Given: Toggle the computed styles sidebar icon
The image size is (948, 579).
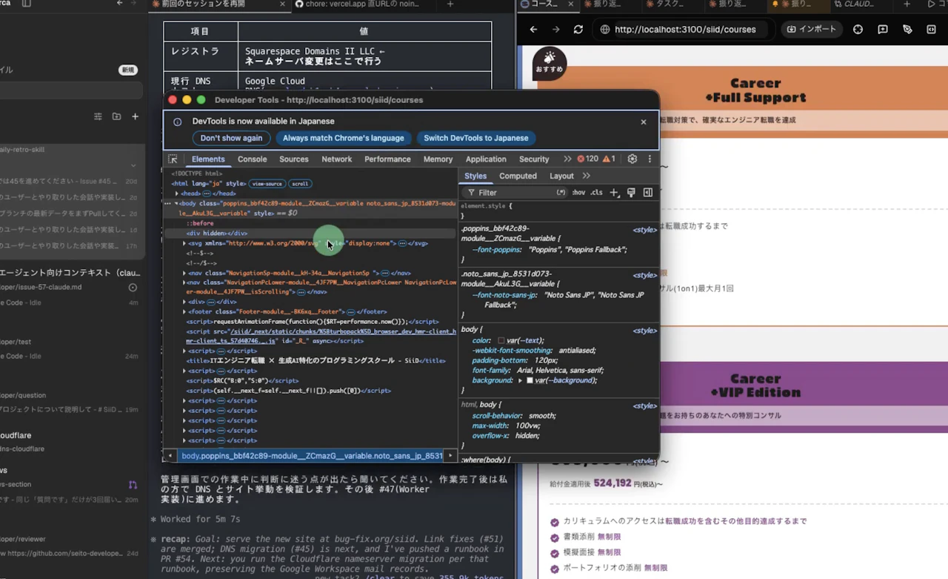Looking at the screenshot, I should click(648, 193).
